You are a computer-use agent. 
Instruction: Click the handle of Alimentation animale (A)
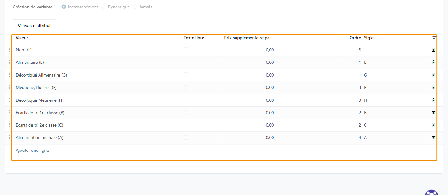pyautogui.click(x=10, y=137)
